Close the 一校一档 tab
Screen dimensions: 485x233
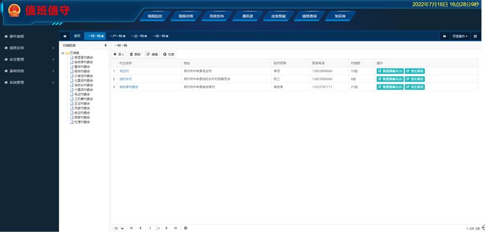click(x=167, y=36)
